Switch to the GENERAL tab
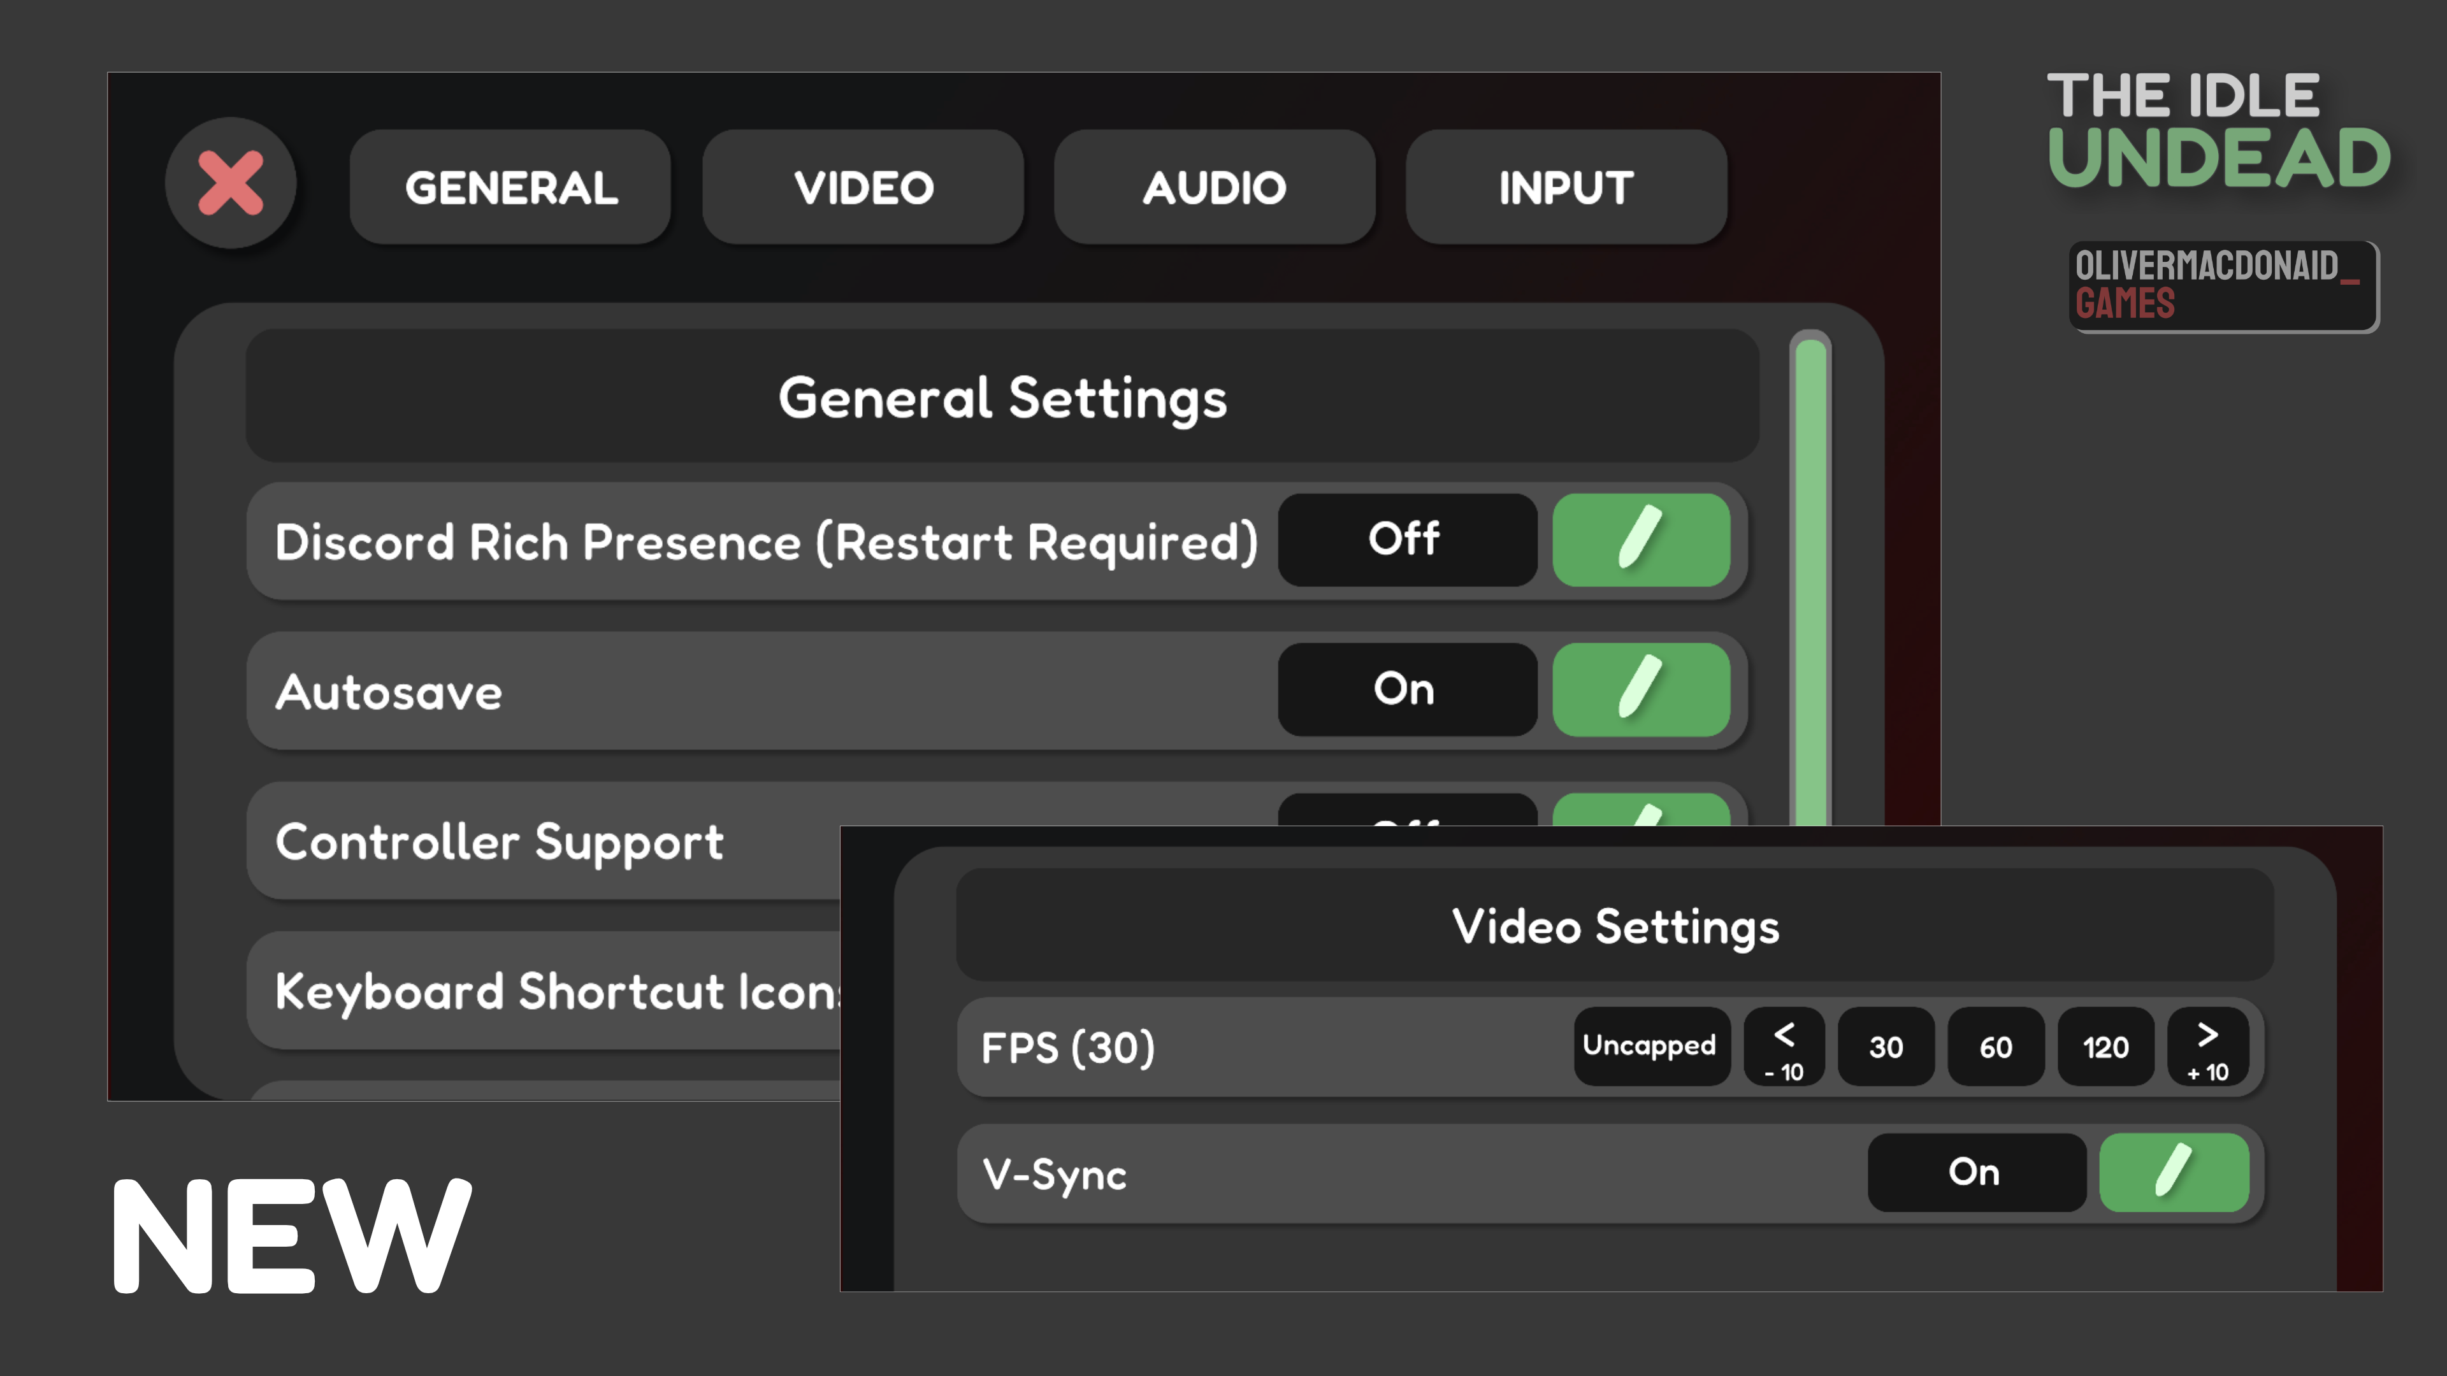2447x1376 pixels. [x=511, y=187]
